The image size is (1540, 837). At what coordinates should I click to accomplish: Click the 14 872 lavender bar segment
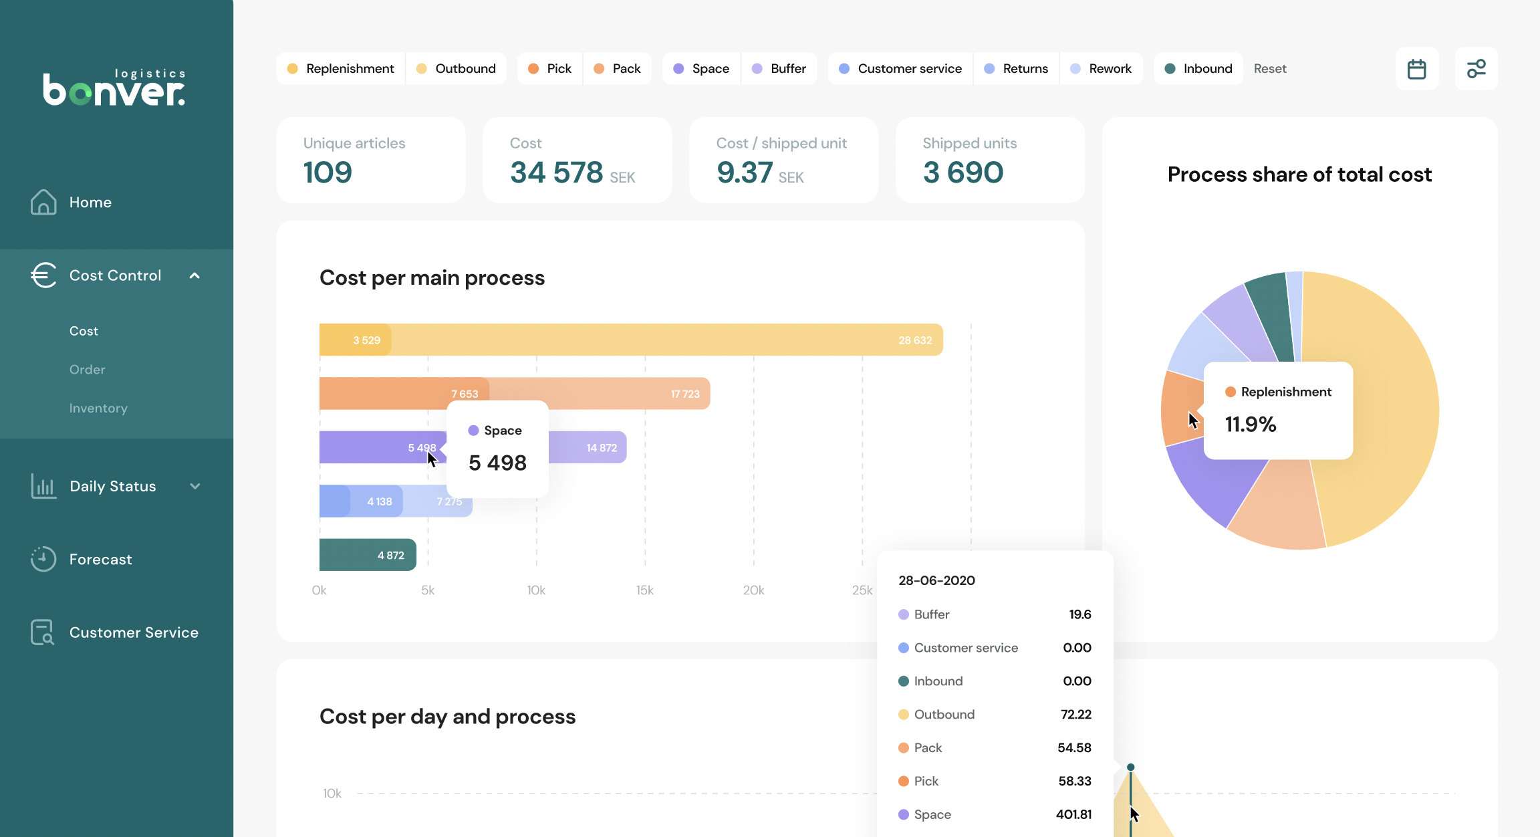pos(588,447)
